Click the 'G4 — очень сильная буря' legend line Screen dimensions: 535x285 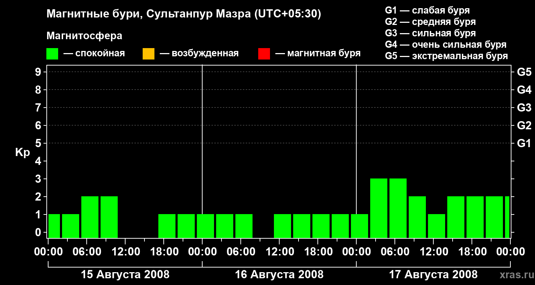pos(446,45)
